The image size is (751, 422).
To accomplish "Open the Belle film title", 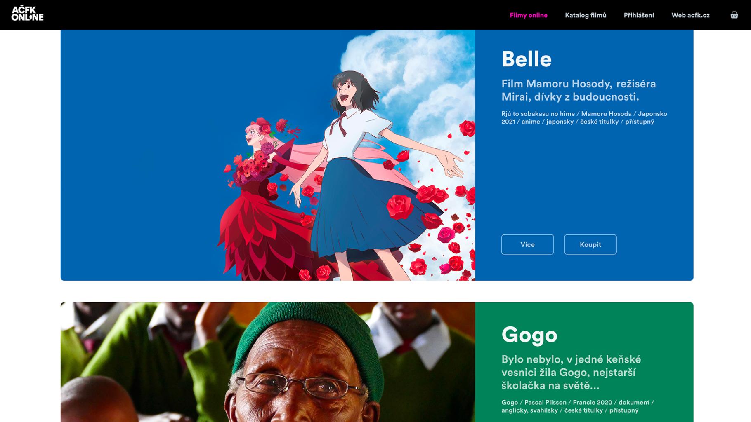I will (526, 59).
